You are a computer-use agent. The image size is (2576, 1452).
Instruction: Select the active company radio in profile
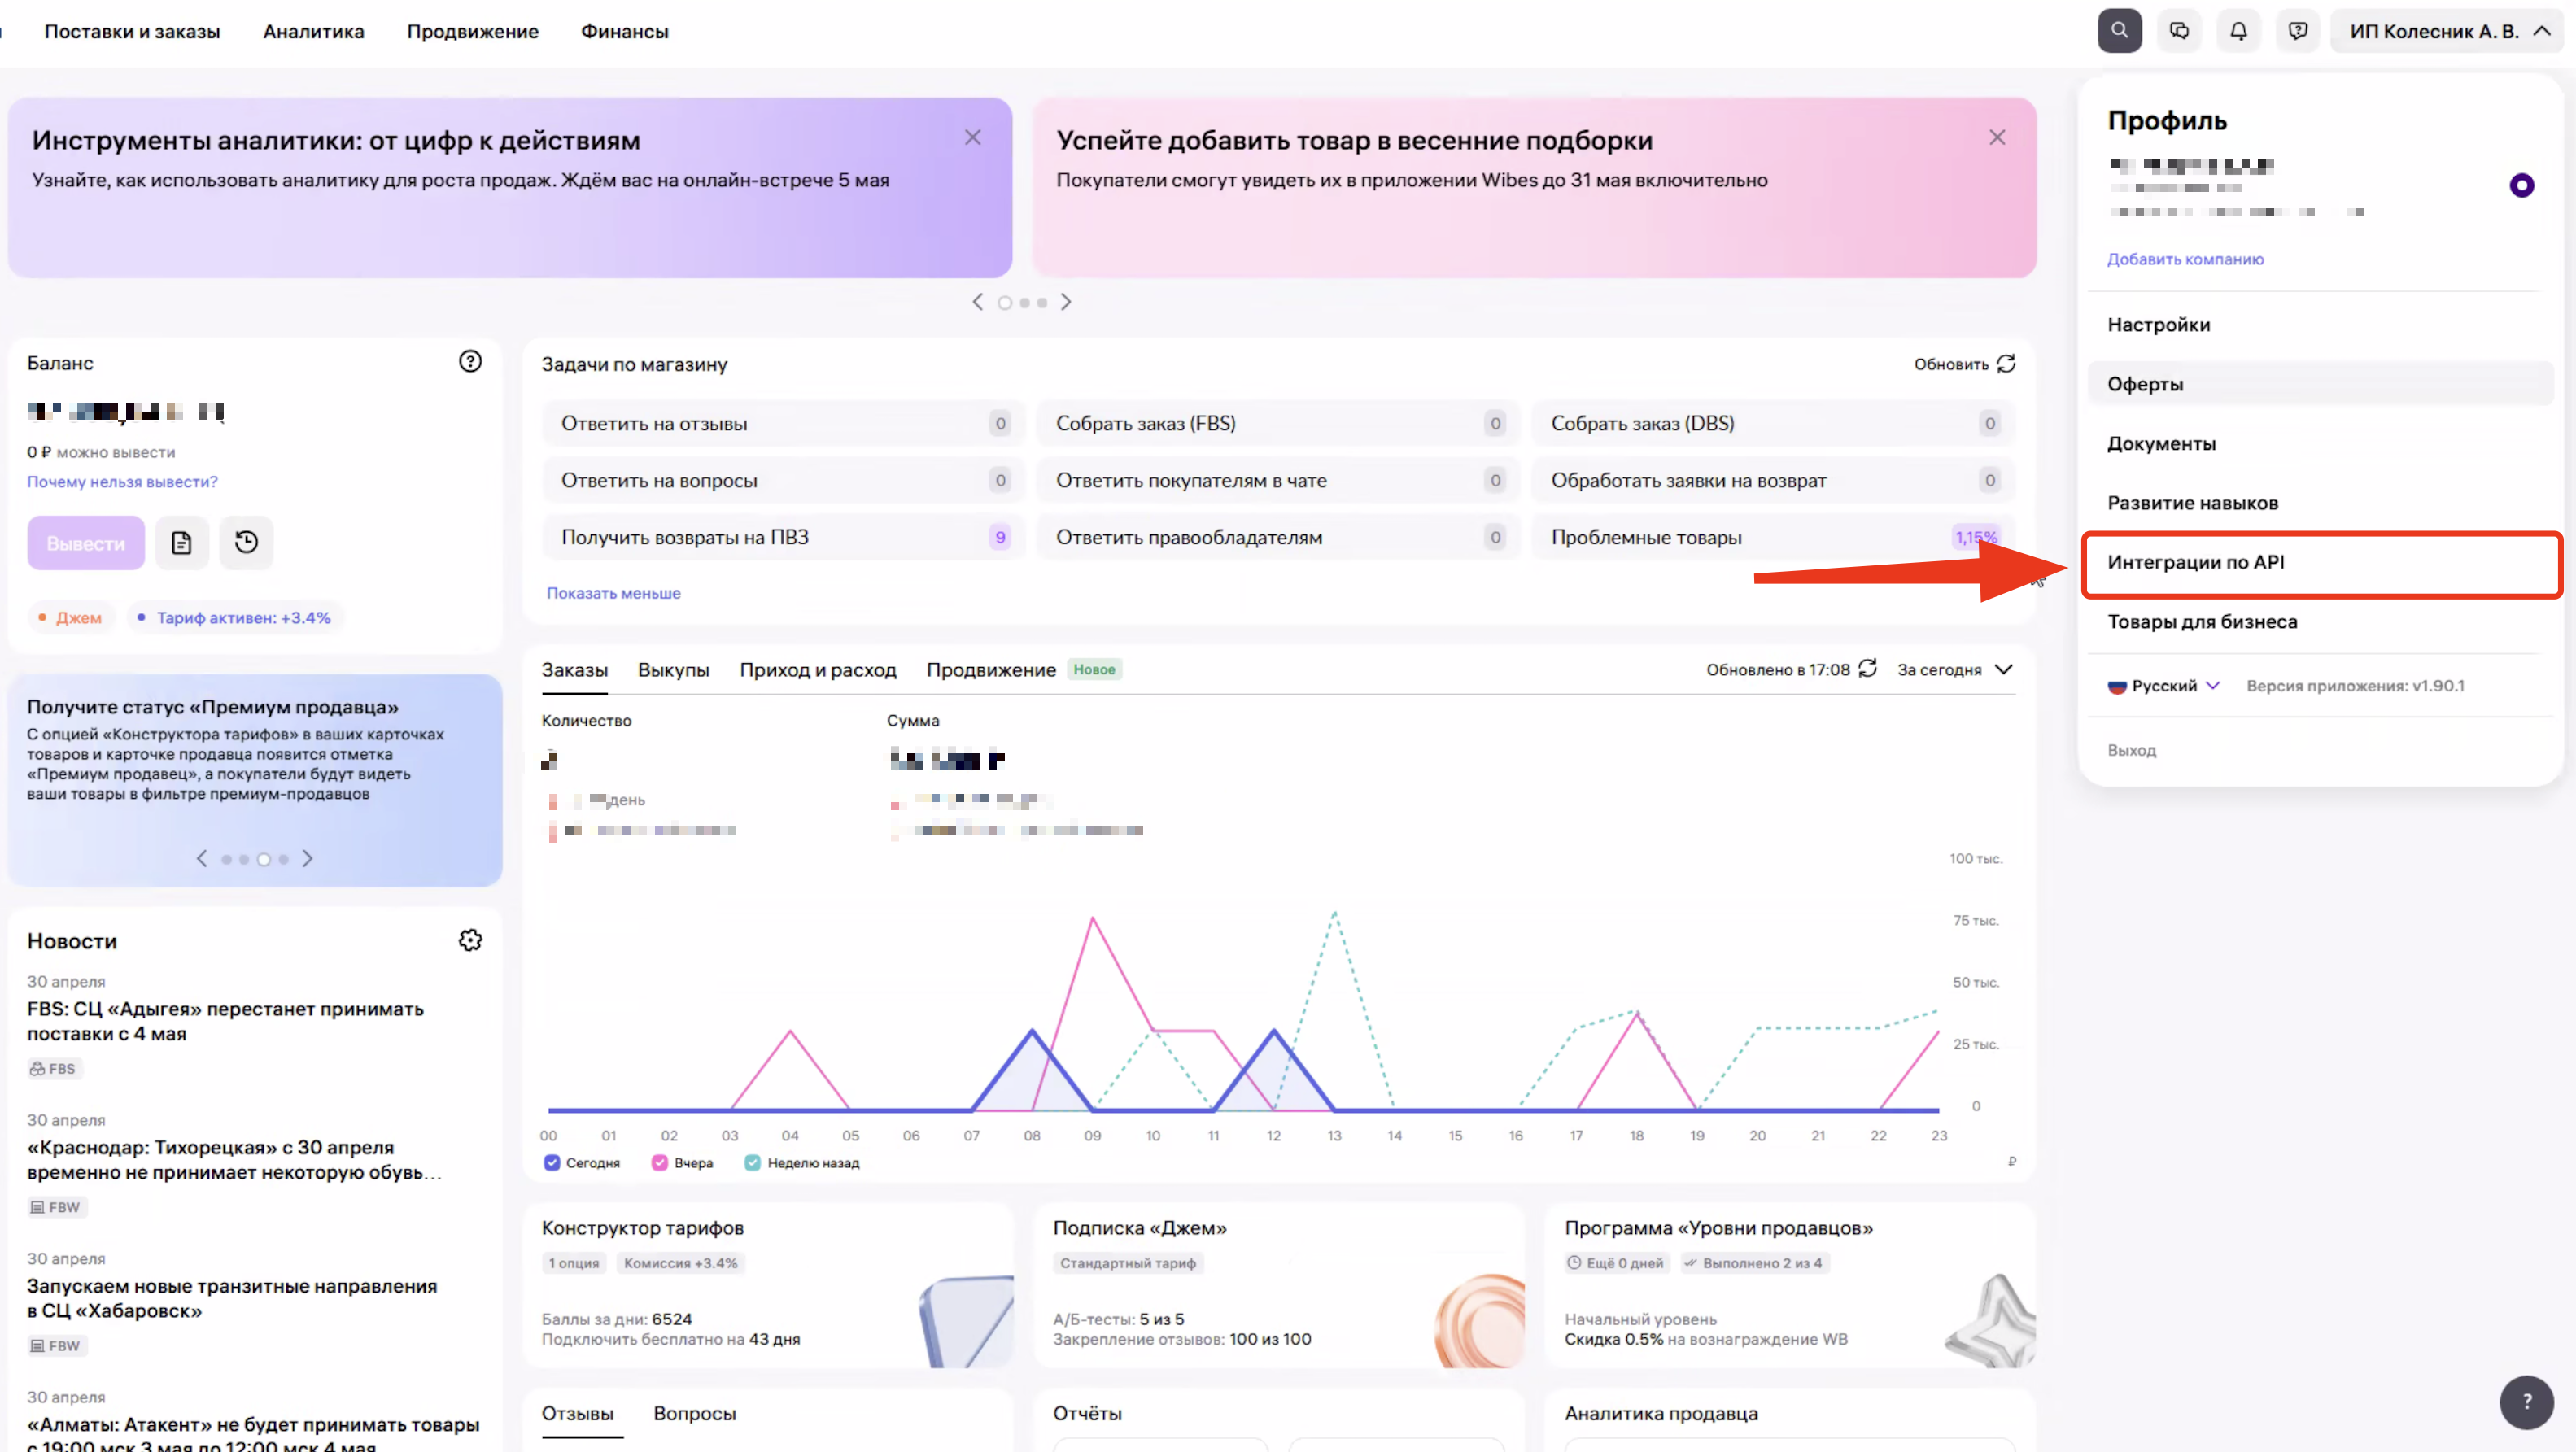[2521, 185]
